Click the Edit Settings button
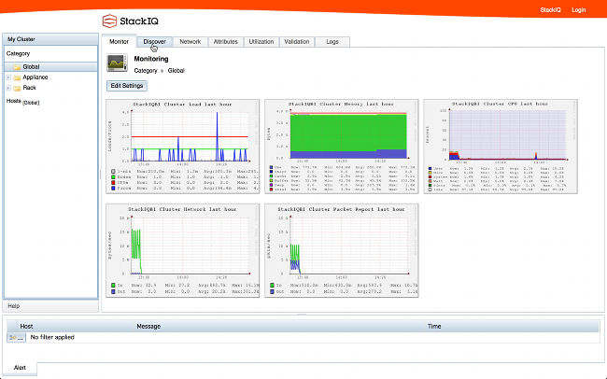The image size is (607, 379). pos(127,86)
